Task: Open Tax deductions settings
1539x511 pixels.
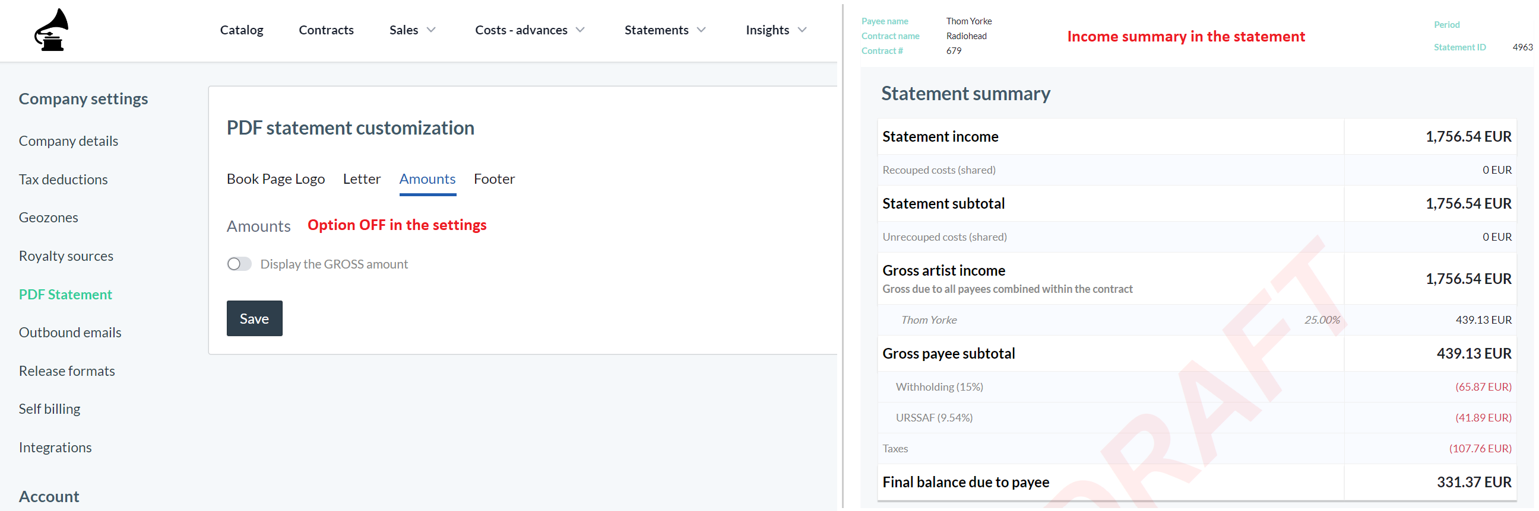Action: [63, 180]
